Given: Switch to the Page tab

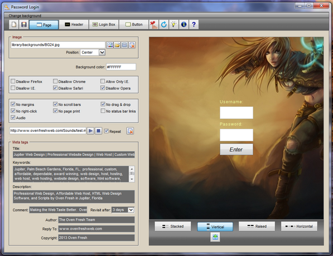Looking at the screenshot, I should [44, 25].
